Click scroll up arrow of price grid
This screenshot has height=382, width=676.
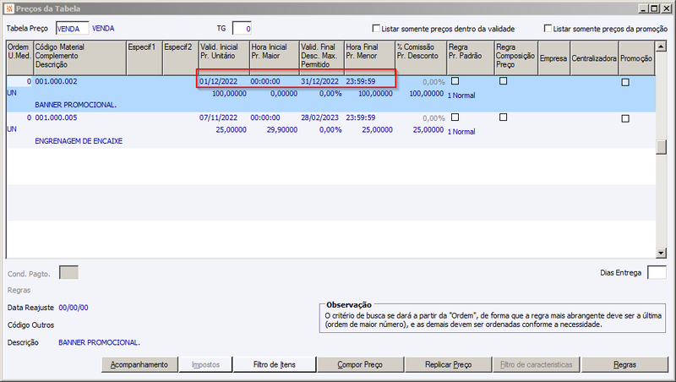pos(661,46)
